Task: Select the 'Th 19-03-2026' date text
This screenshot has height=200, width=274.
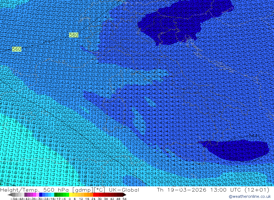Action: 182,190
